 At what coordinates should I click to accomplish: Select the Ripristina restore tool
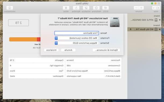tap(76, 8)
